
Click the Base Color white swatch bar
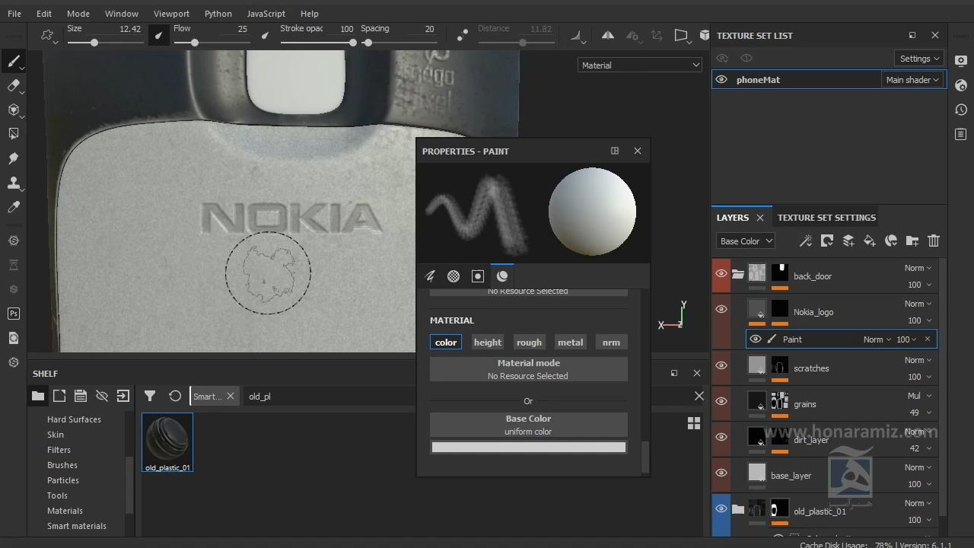[529, 448]
